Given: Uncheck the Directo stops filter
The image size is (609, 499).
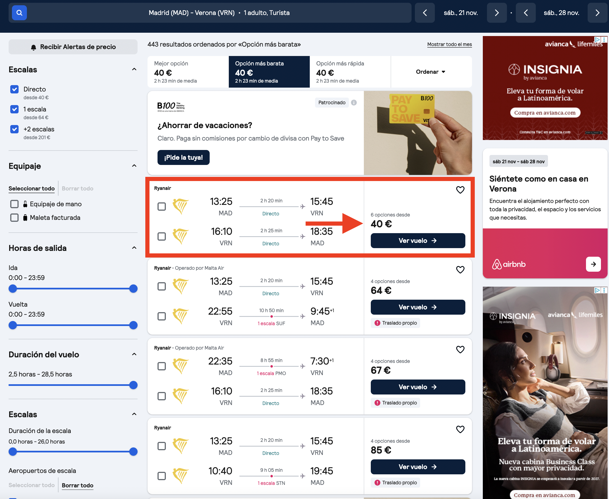Looking at the screenshot, I should pos(14,89).
